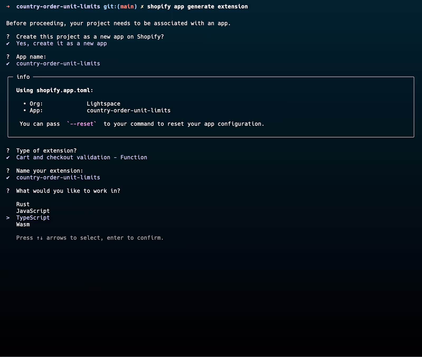Click the answer 'Yes, create it as a new app'

click(x=61, y=43)
